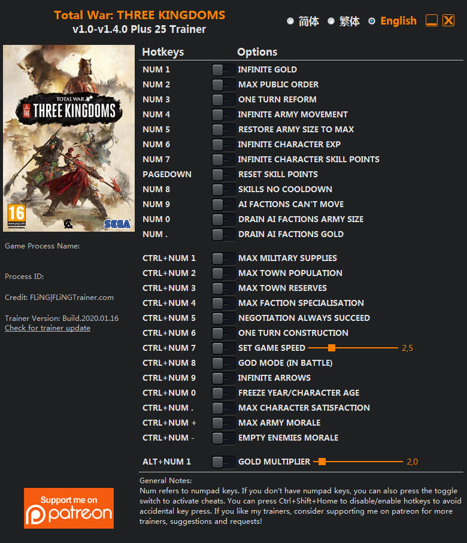Click the Three Kingdoms cover art
Viewport: 467px width, 543px height.
tap(69, 138)
